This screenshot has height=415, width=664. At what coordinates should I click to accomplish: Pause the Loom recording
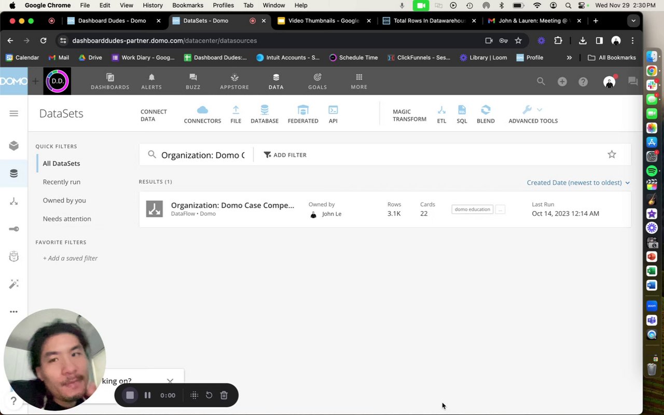point(147,395)
